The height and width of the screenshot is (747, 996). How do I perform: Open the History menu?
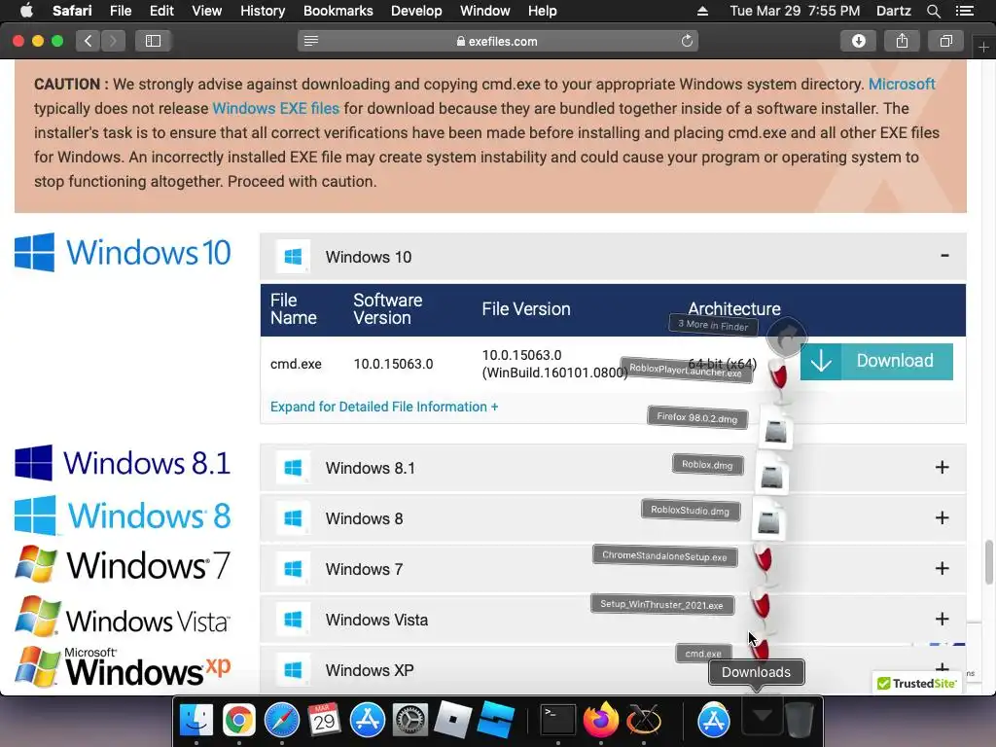tap(263, 11)
